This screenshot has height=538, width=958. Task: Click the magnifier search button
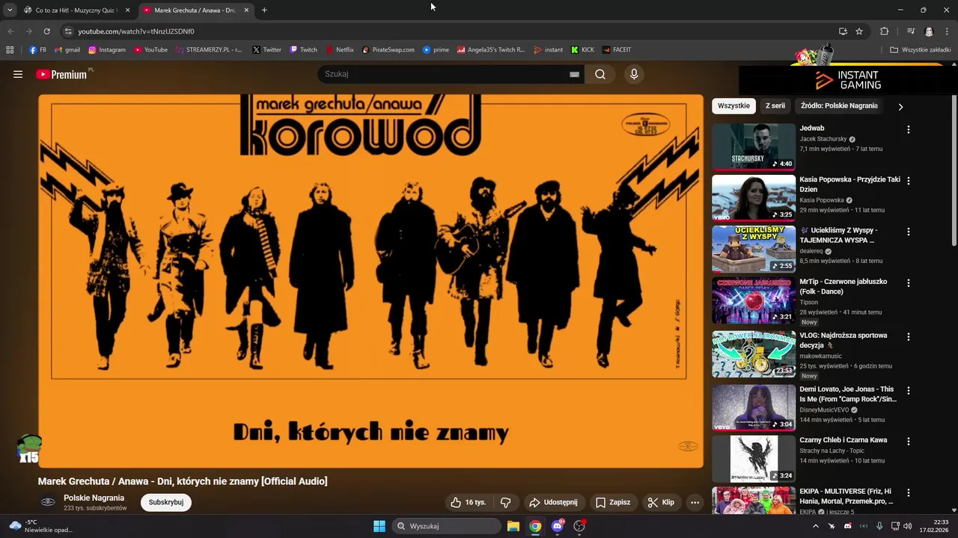600,74
